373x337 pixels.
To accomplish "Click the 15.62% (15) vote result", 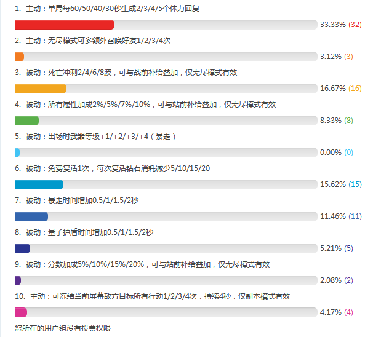I will [x=340, y=184].
